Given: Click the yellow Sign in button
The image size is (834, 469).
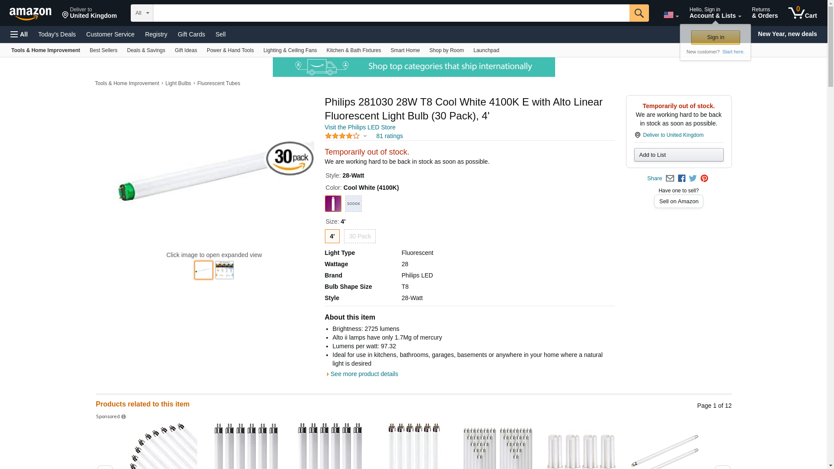Looking at the screenshot, I should (x=715, y=37).
